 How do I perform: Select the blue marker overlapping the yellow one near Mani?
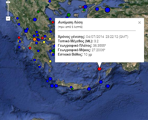point(40,67)
